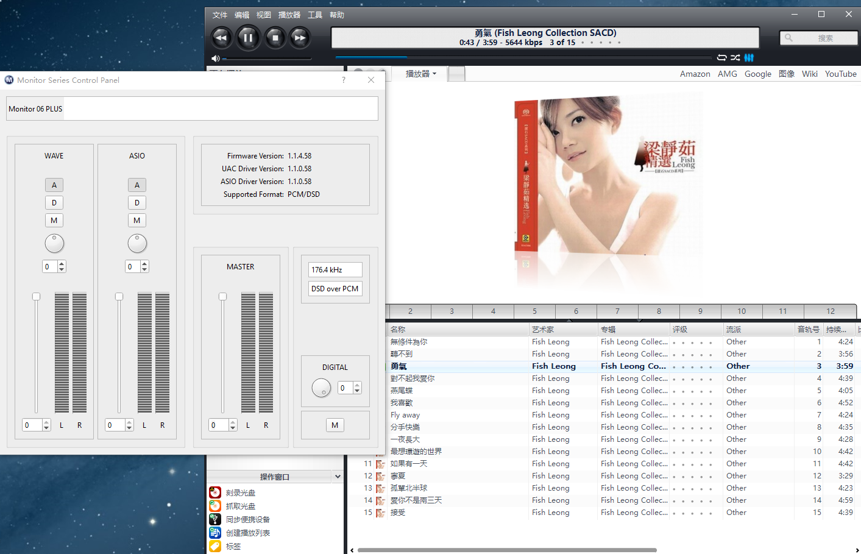Click the YouTube link

840,74
